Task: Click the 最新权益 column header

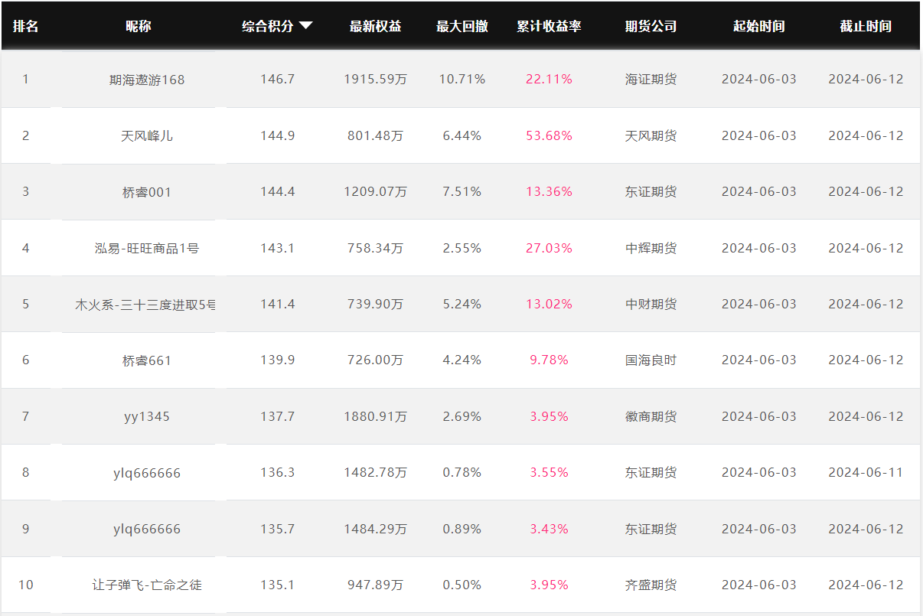Action: pos(376,26)
